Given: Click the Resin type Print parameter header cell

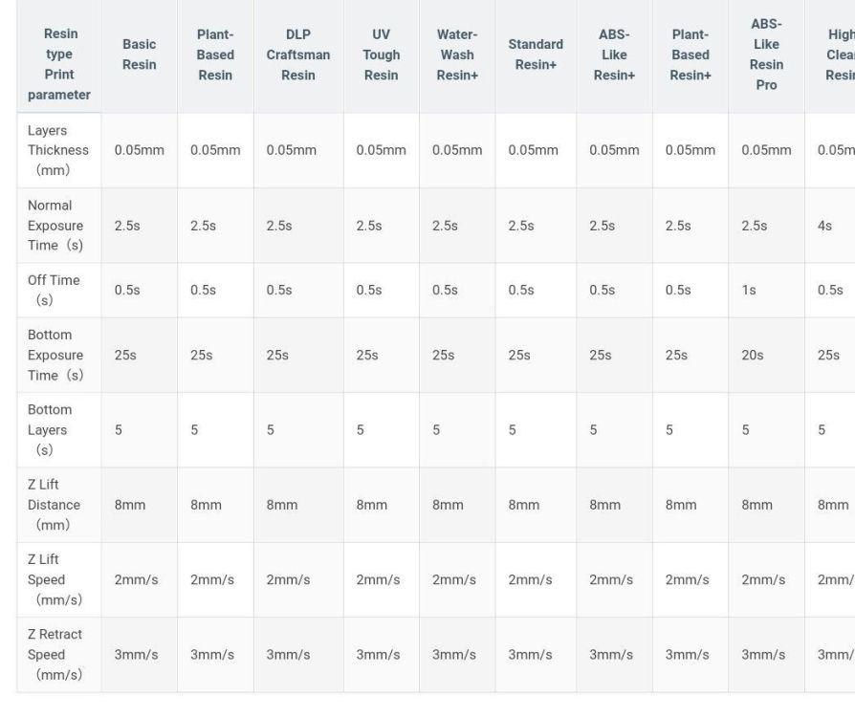Looking at the screenshot, I should point(60,64).
